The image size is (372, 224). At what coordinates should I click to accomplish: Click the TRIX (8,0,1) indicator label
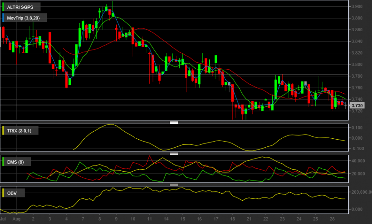20,131
